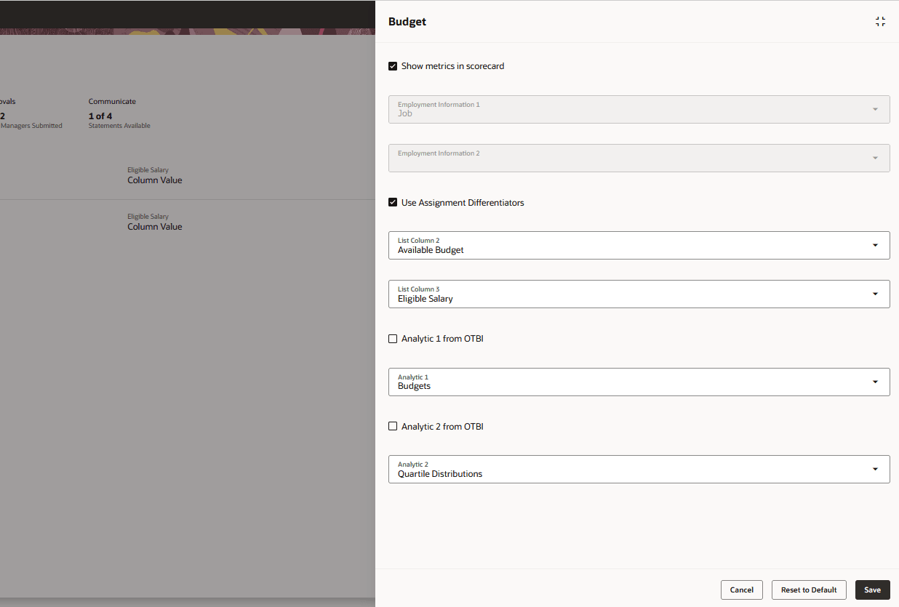Enable "Analytic 1 from OTBI"
This screenshot has width=899, height=607.
pyautogui.click(x=393, y=338)
